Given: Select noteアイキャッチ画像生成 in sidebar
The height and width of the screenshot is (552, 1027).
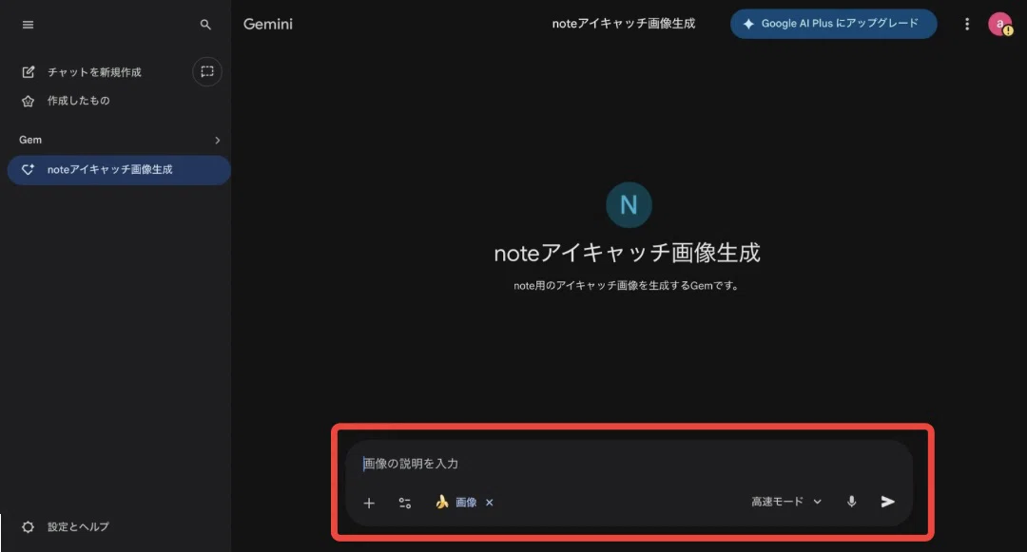Looking at the screenshot, I should [x=118, y=170].
